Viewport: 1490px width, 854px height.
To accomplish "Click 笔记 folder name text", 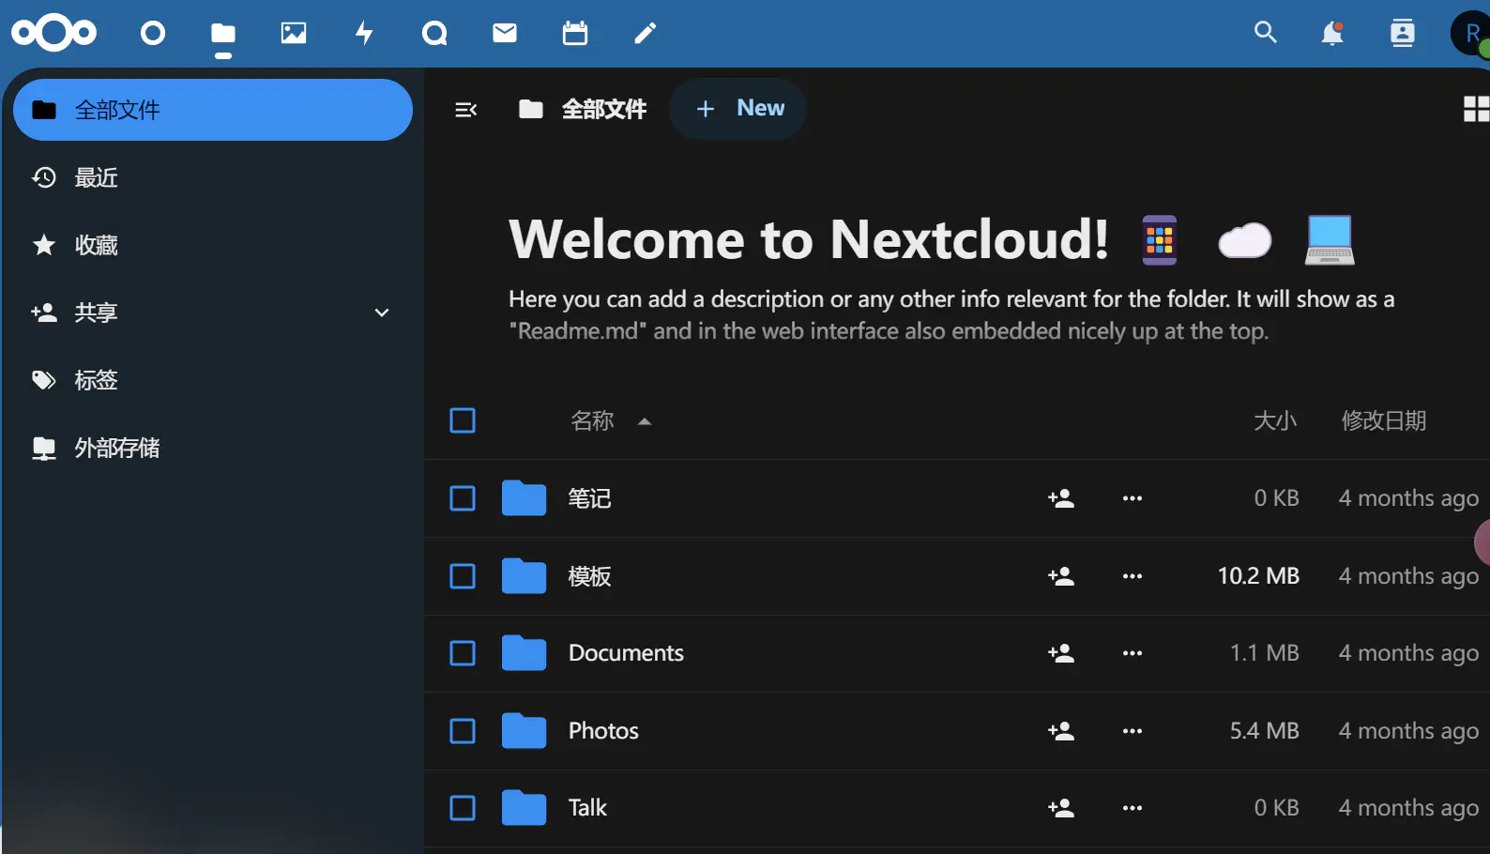I will 589,498.
